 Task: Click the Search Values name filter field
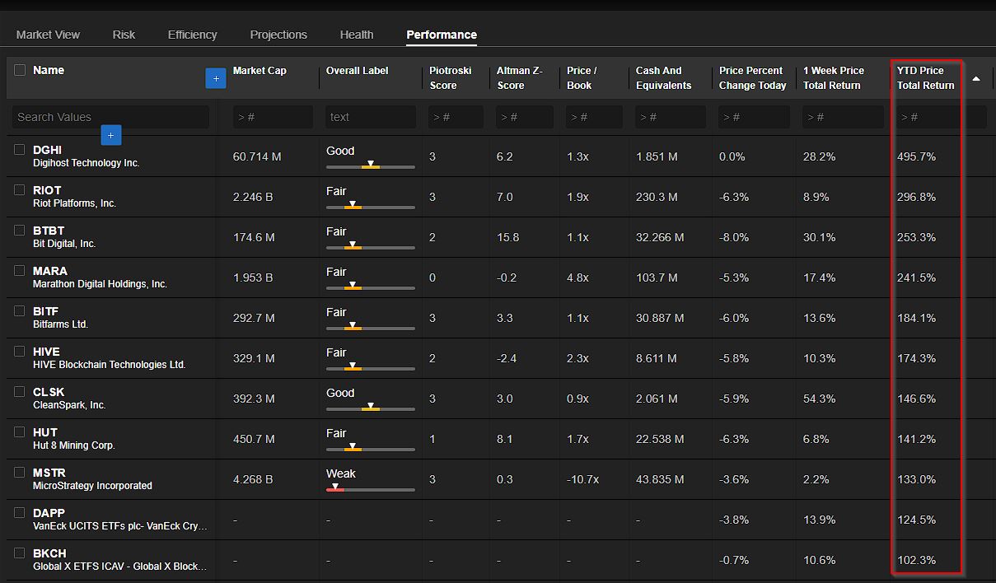(110, 117)
